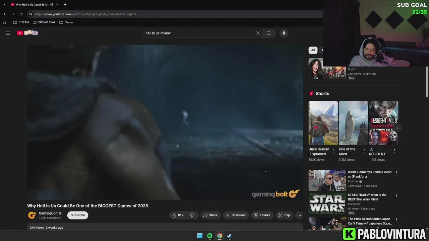Open the tab search dropdown arrow

click(4, 4)
